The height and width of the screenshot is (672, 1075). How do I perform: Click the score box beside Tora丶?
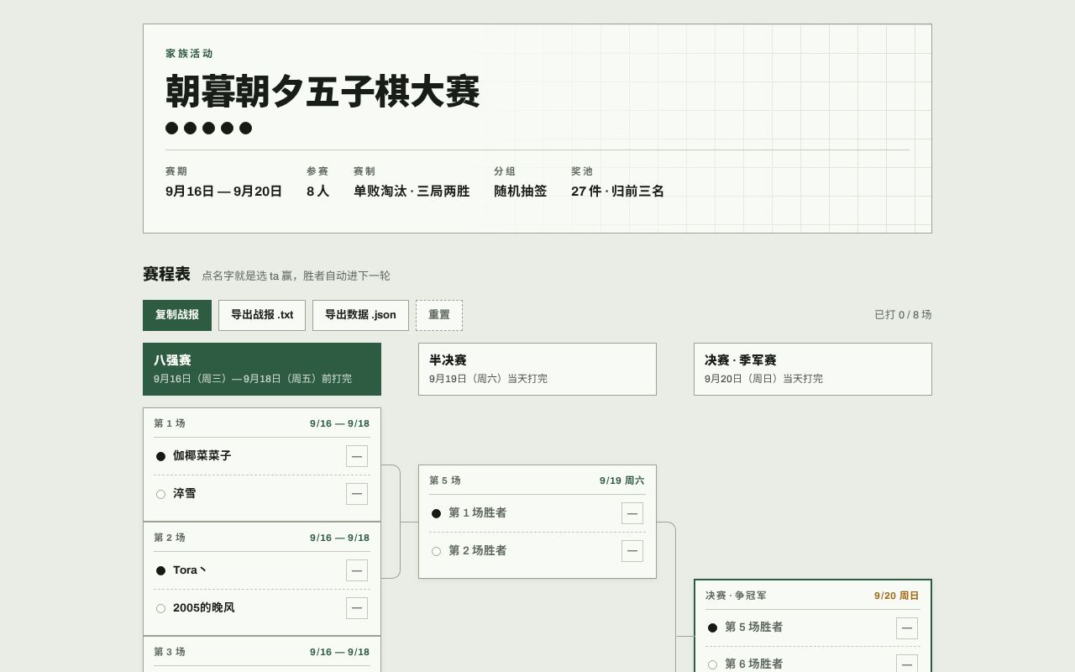pos(357,570)
